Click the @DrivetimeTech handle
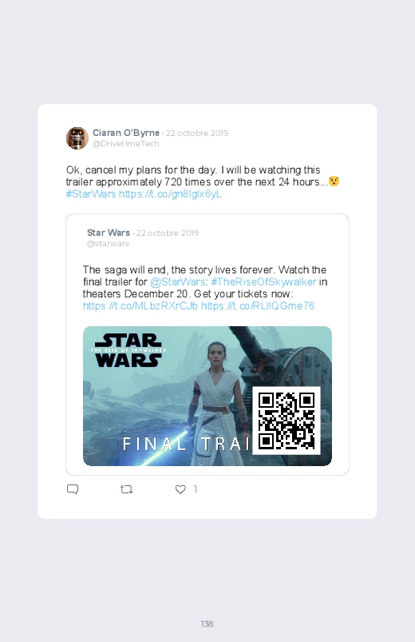This screenshot has width=415, height=642. (x=125, y=144)
